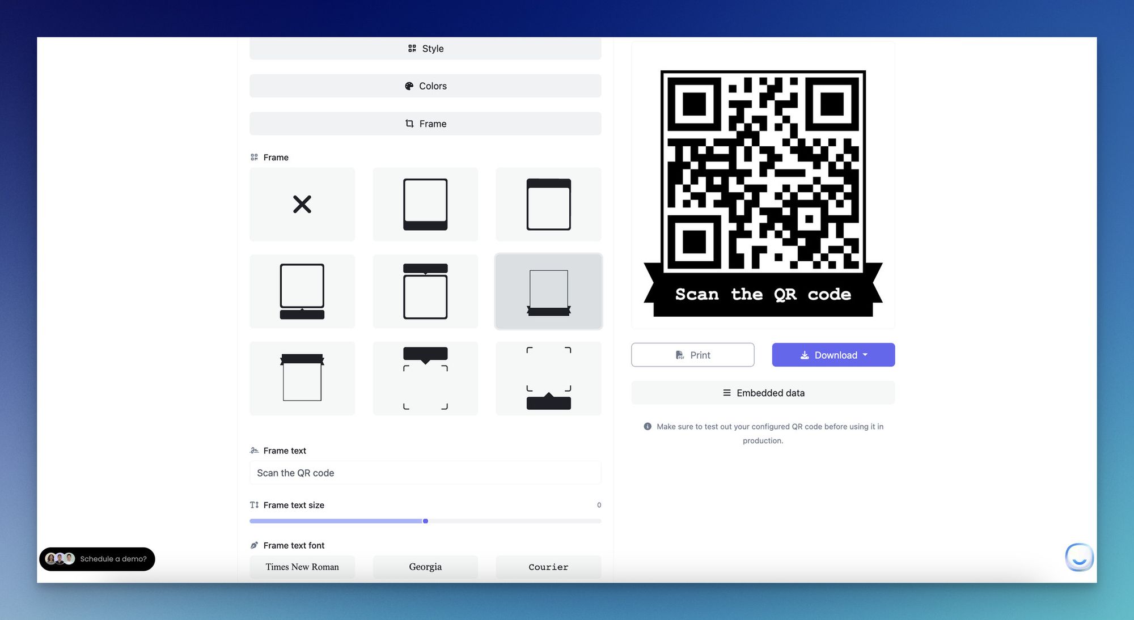Select Courier frame font
1134x620 pixels.
548,567
